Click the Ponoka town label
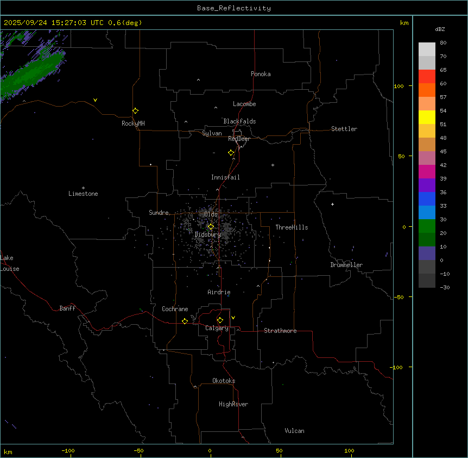 261,74
